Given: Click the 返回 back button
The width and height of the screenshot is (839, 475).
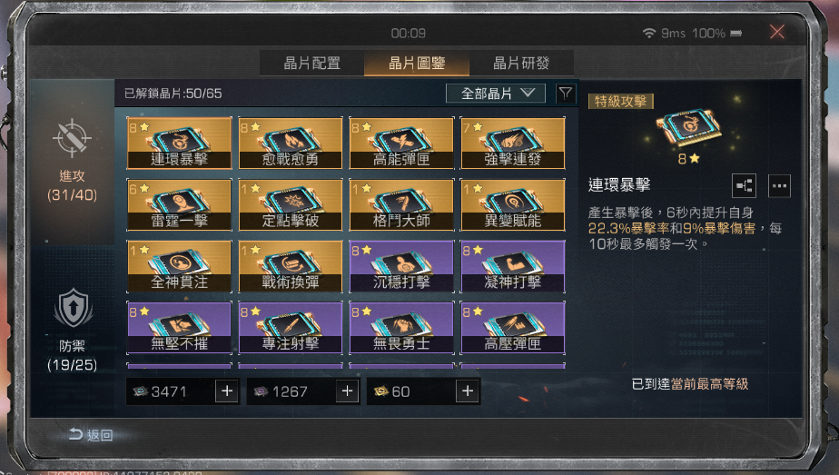Looking at the screenshot, I should 91,435.
